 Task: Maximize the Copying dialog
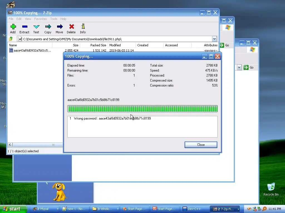tap(211, 56)
